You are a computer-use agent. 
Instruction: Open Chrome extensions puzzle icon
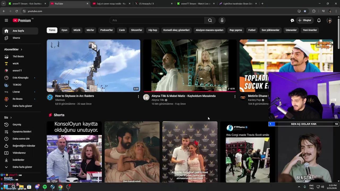tap(314, 11)
